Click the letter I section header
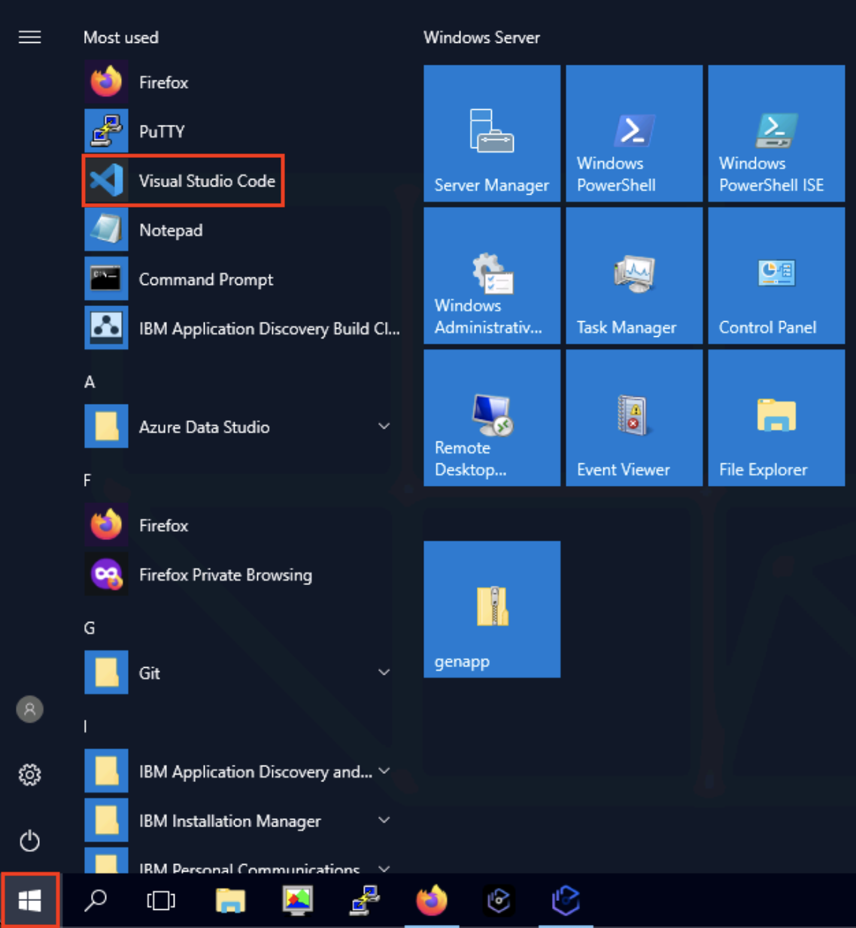856x928 pixels. pos(85,726)
